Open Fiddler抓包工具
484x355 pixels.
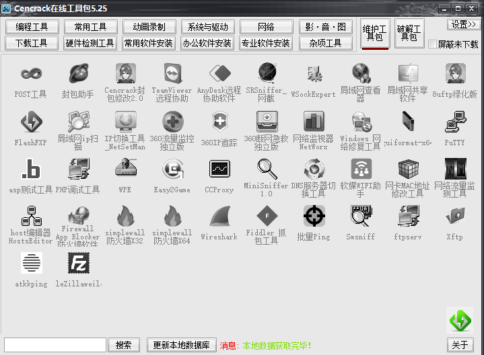coord(267,216)
